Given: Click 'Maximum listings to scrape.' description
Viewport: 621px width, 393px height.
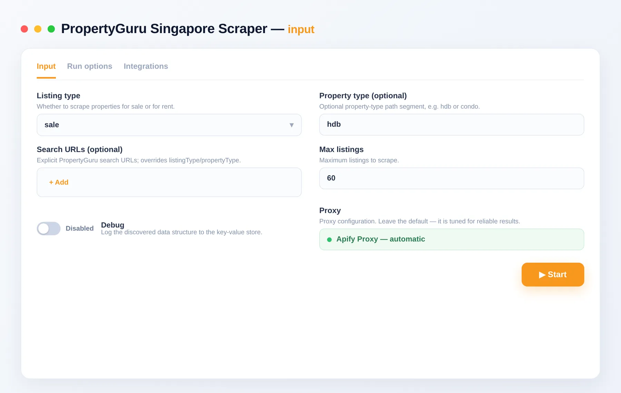Looking at the screenshot, I should 359,160.
